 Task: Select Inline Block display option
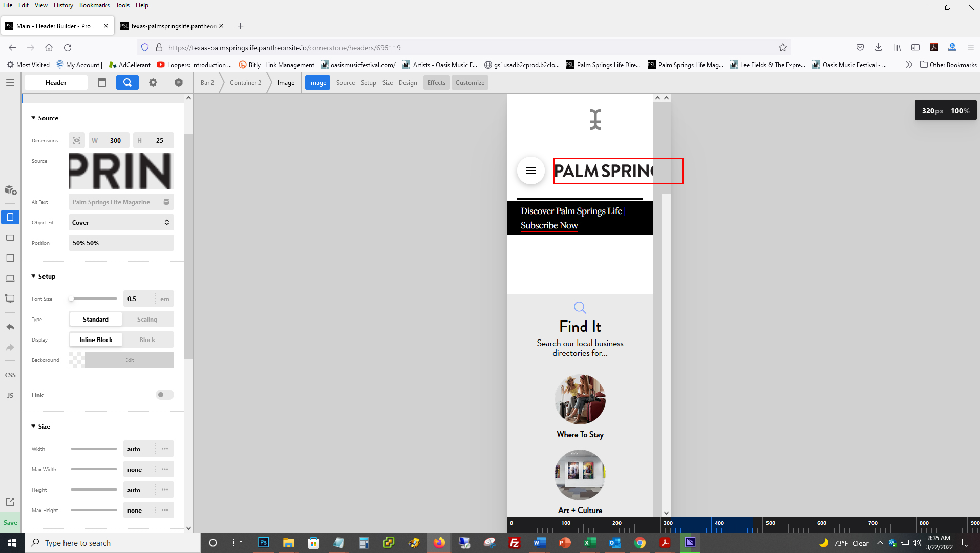[x=96, y=339]
